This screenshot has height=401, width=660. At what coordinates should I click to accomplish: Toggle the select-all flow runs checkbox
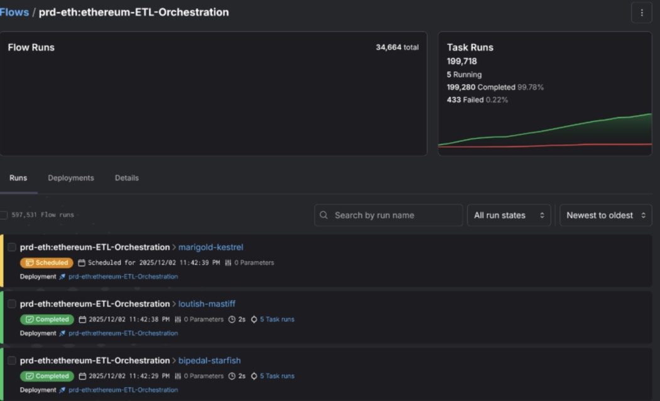3,215
